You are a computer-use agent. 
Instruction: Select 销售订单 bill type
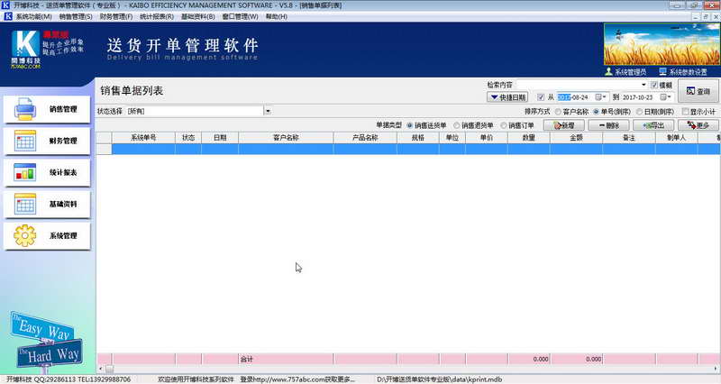504,125
